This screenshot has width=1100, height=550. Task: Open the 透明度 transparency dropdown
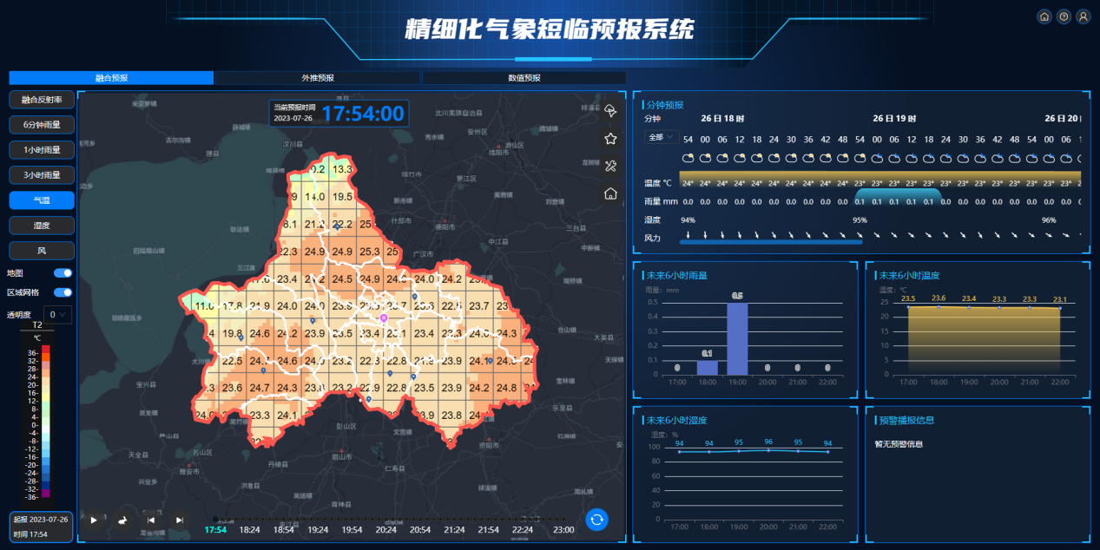pyautogui.click(x=58, y=315)
